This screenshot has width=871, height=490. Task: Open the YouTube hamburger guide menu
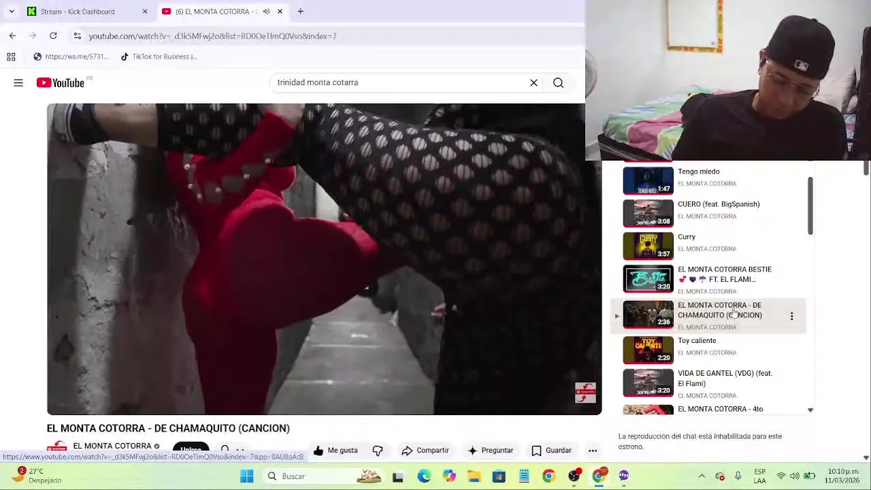[18, 82]
